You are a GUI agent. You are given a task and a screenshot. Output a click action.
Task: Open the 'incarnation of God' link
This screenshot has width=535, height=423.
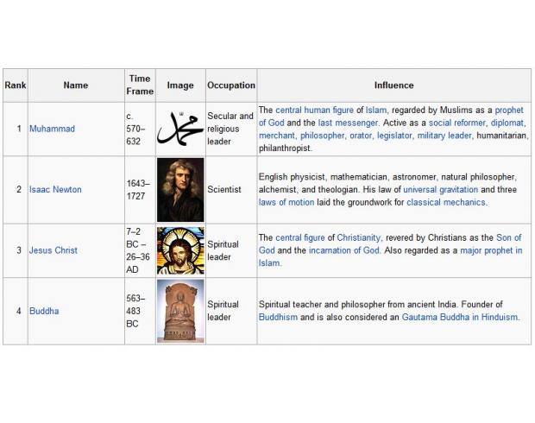[344, 250]
